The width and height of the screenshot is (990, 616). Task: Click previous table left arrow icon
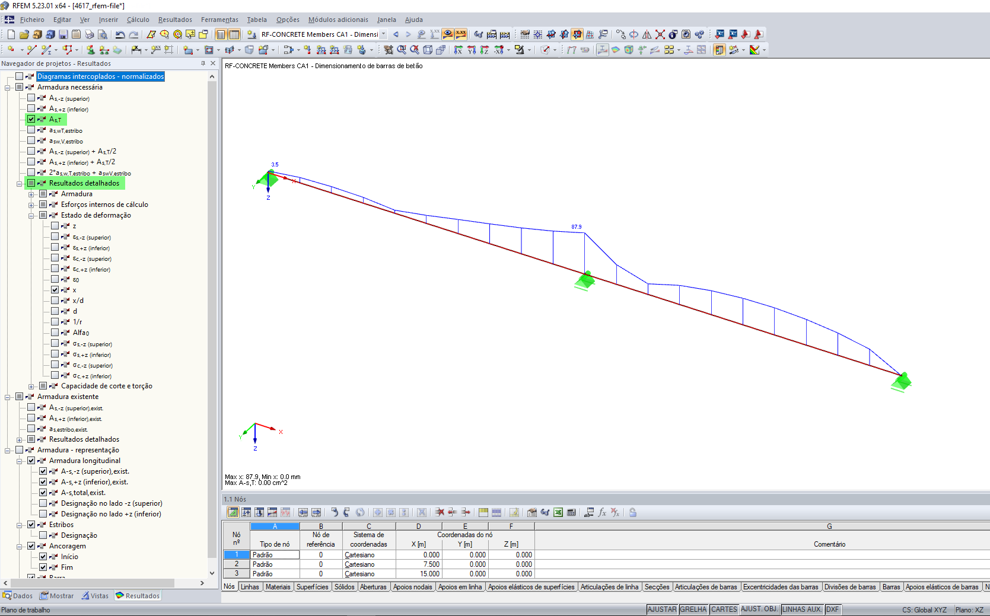(x=303, y=512)
